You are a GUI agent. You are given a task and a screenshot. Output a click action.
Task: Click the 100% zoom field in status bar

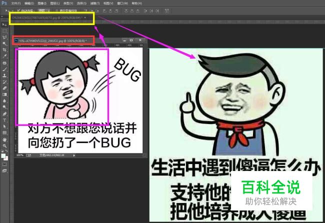coord(20,155)
